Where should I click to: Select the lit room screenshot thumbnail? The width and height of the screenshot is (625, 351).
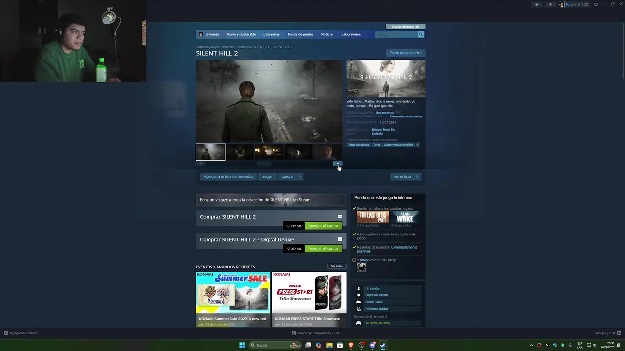[269, 152]
